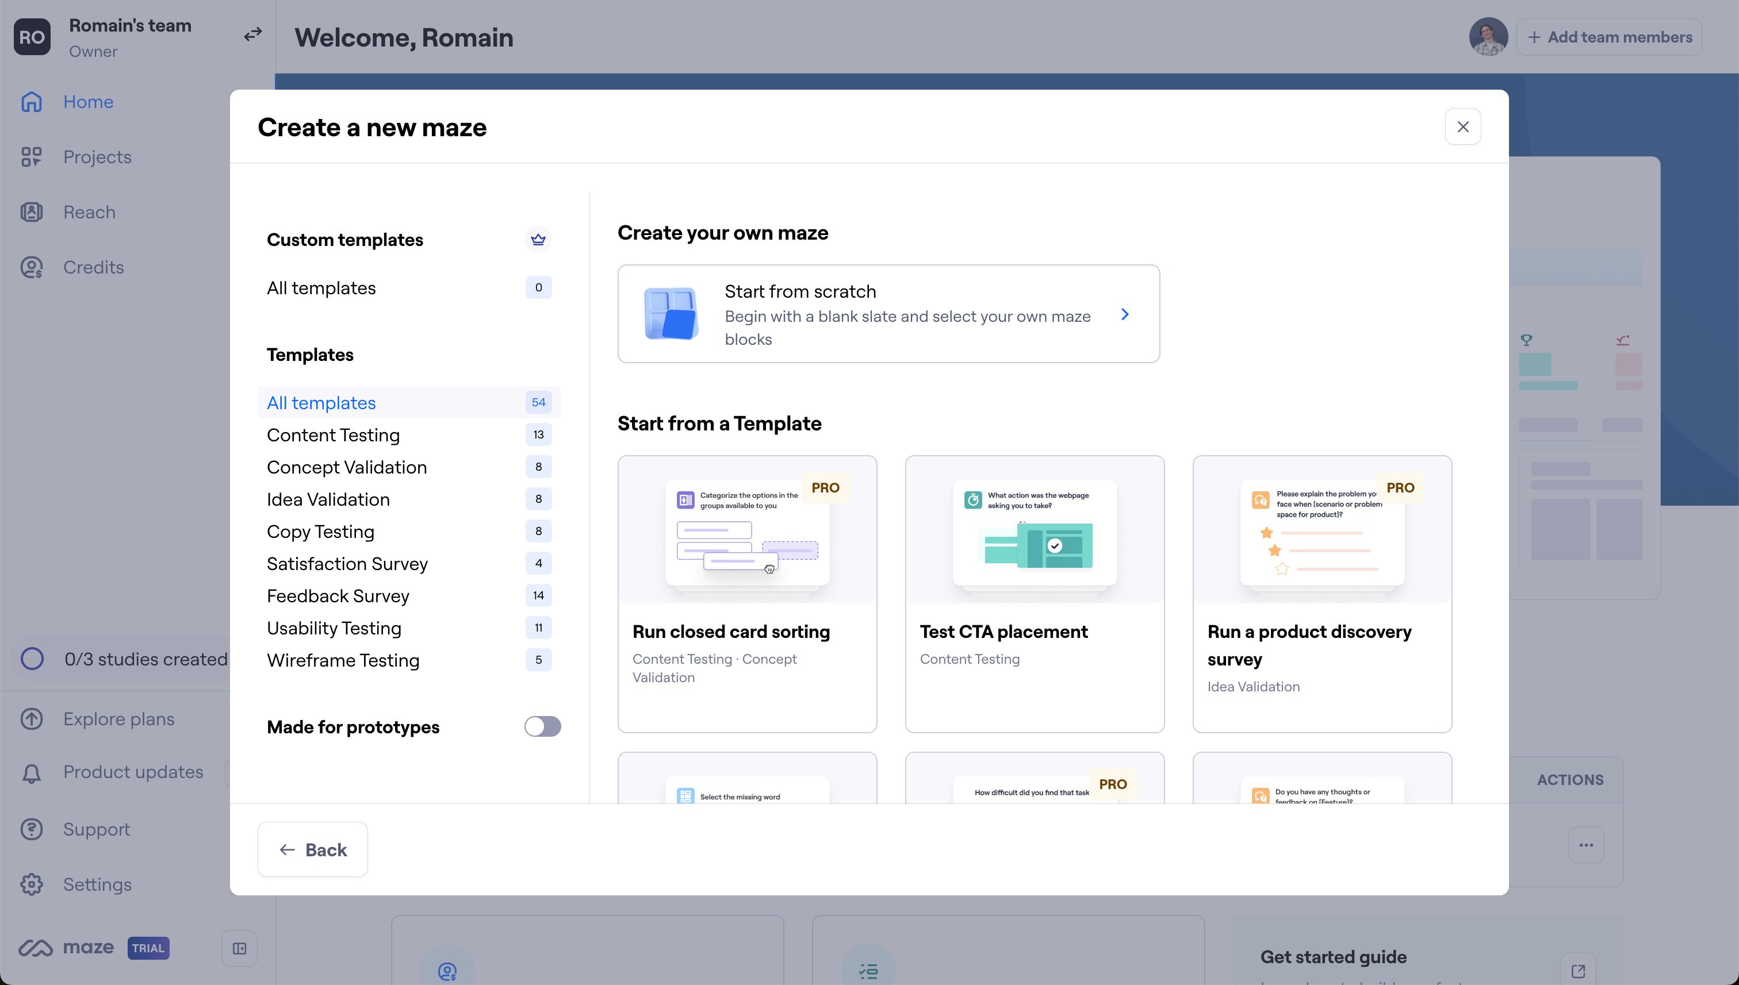Screen dimensions: 1739x985
Task: Filter by Content Testing templates
Action: pos(409,435)
